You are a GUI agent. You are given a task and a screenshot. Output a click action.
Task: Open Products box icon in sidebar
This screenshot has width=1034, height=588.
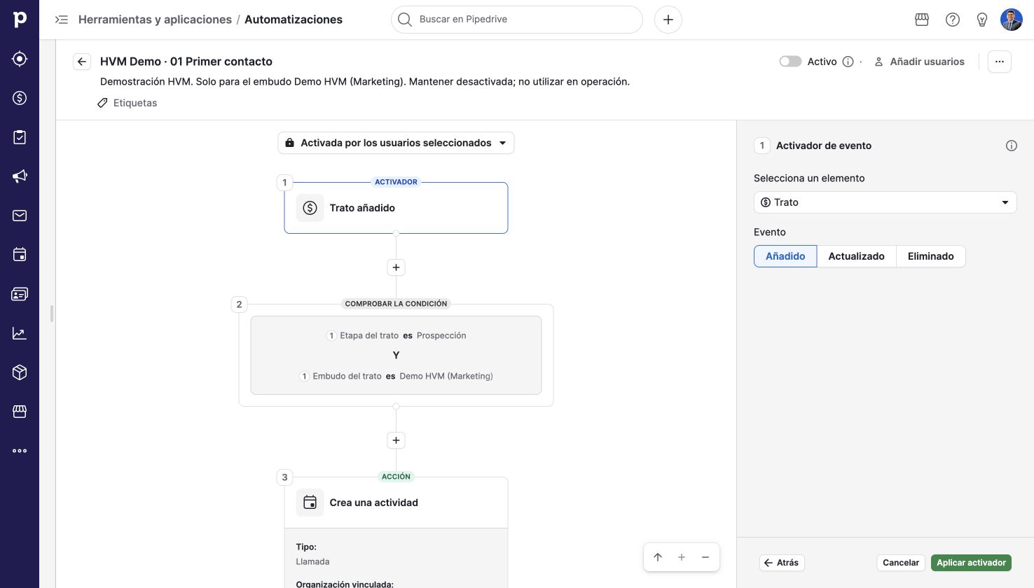(x=20, y=372)
